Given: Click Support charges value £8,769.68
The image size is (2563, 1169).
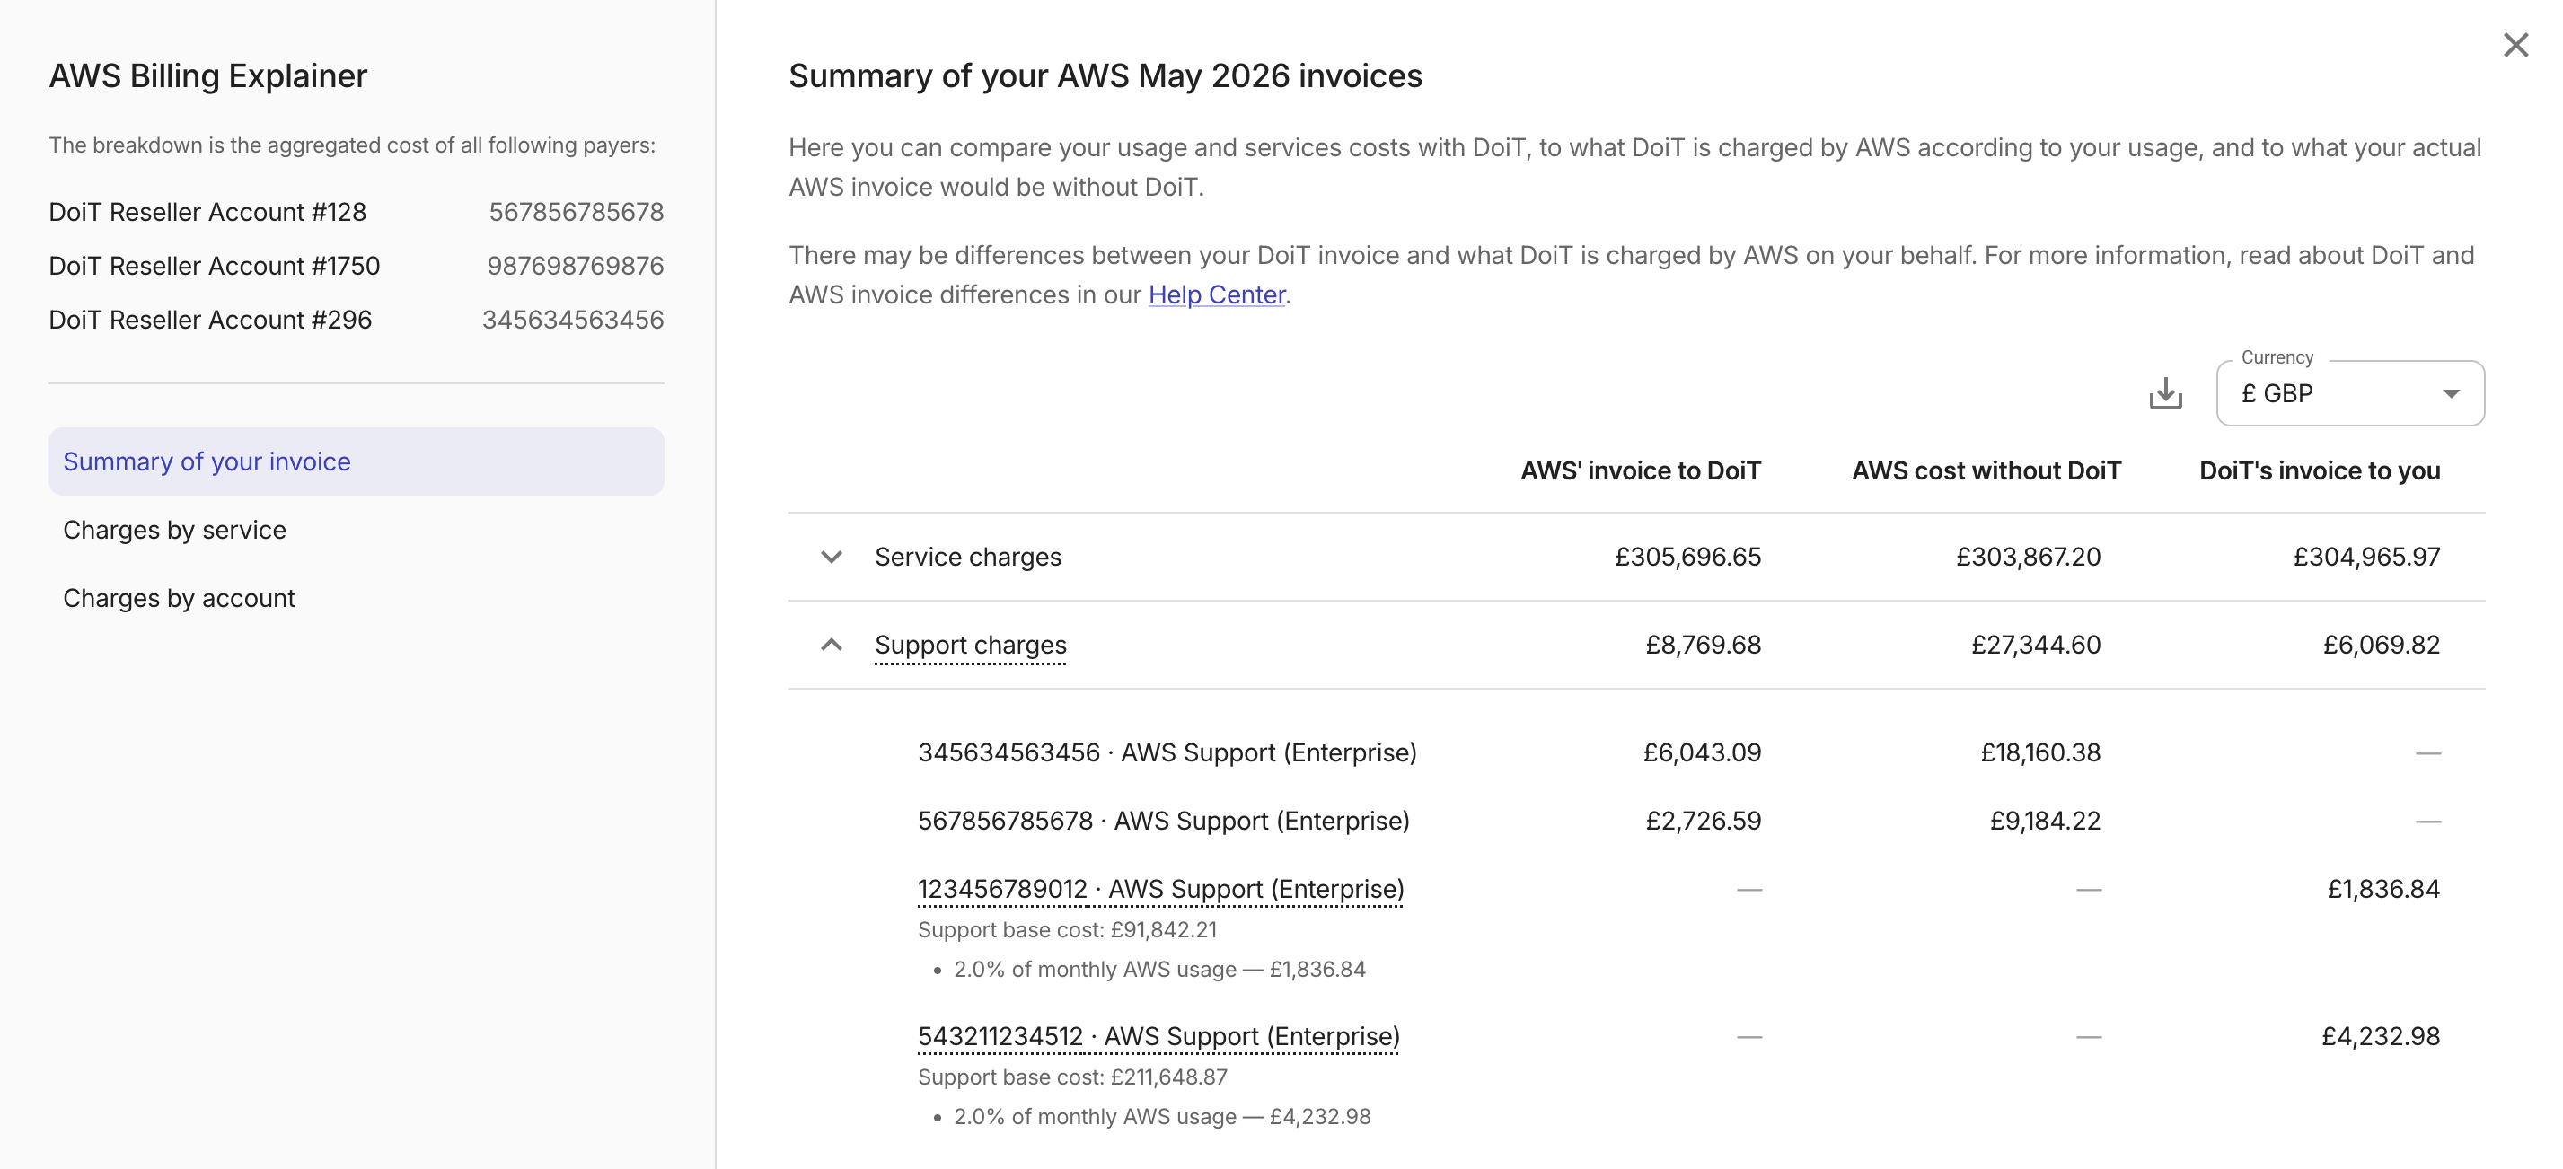Looking at the screenshot, I should (1703, 645).
